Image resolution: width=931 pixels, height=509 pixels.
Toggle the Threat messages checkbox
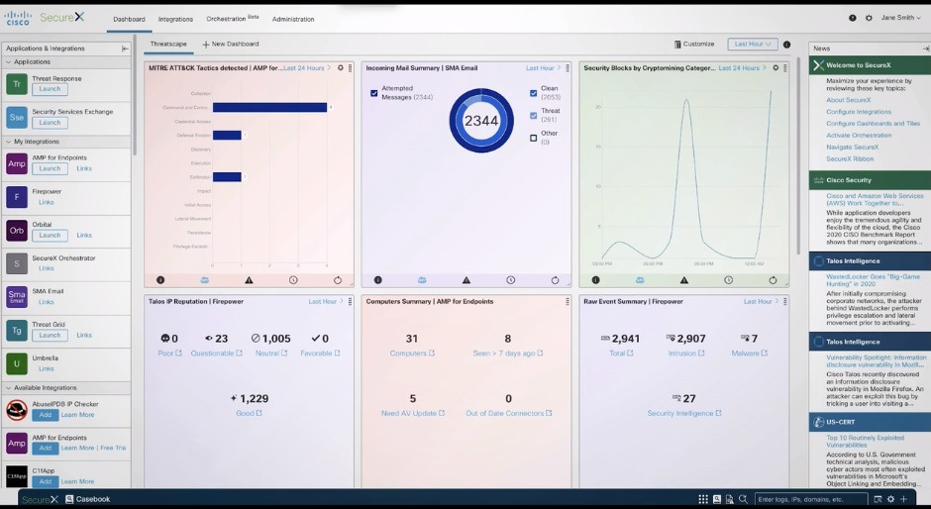pyautogui.click(x=533, y=116)
